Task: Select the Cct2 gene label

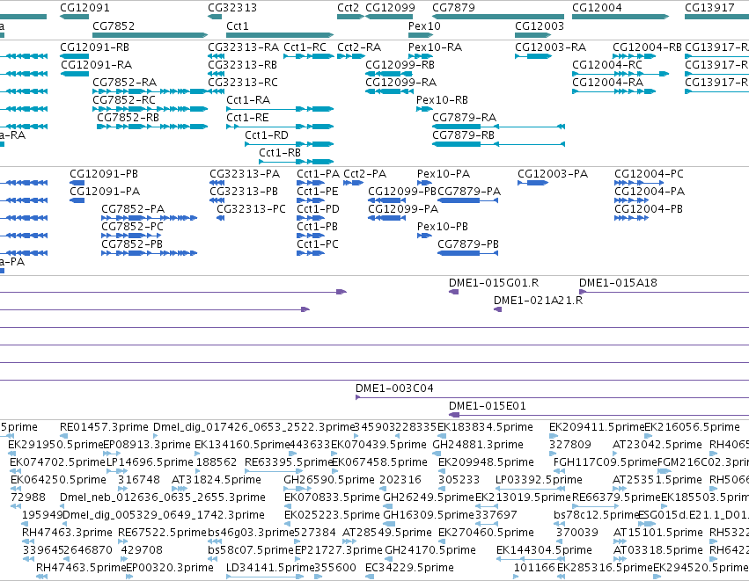Action: click(348, 8)
